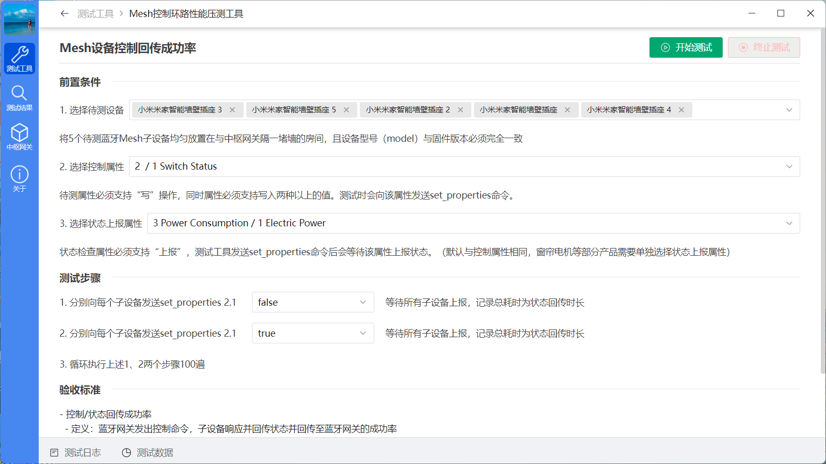
Task: Click the 小米米家智能墙壁插座 2 tag label
Action: click(x=408, y=110)
